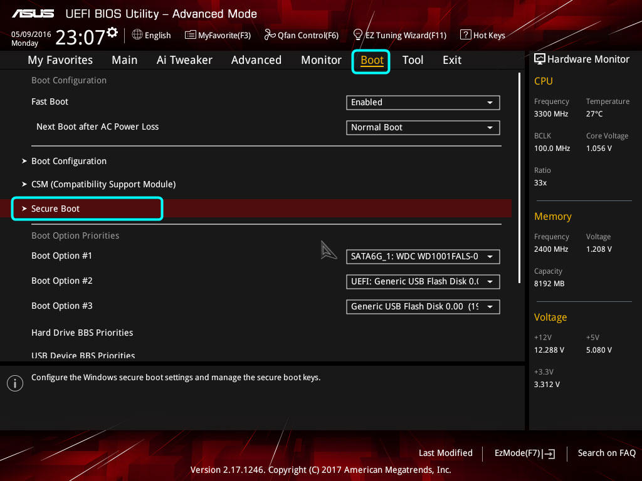Click the Next Boot after AC Power Loss label
This screenshot has height=481, width=642.
[x=97, y=127]
